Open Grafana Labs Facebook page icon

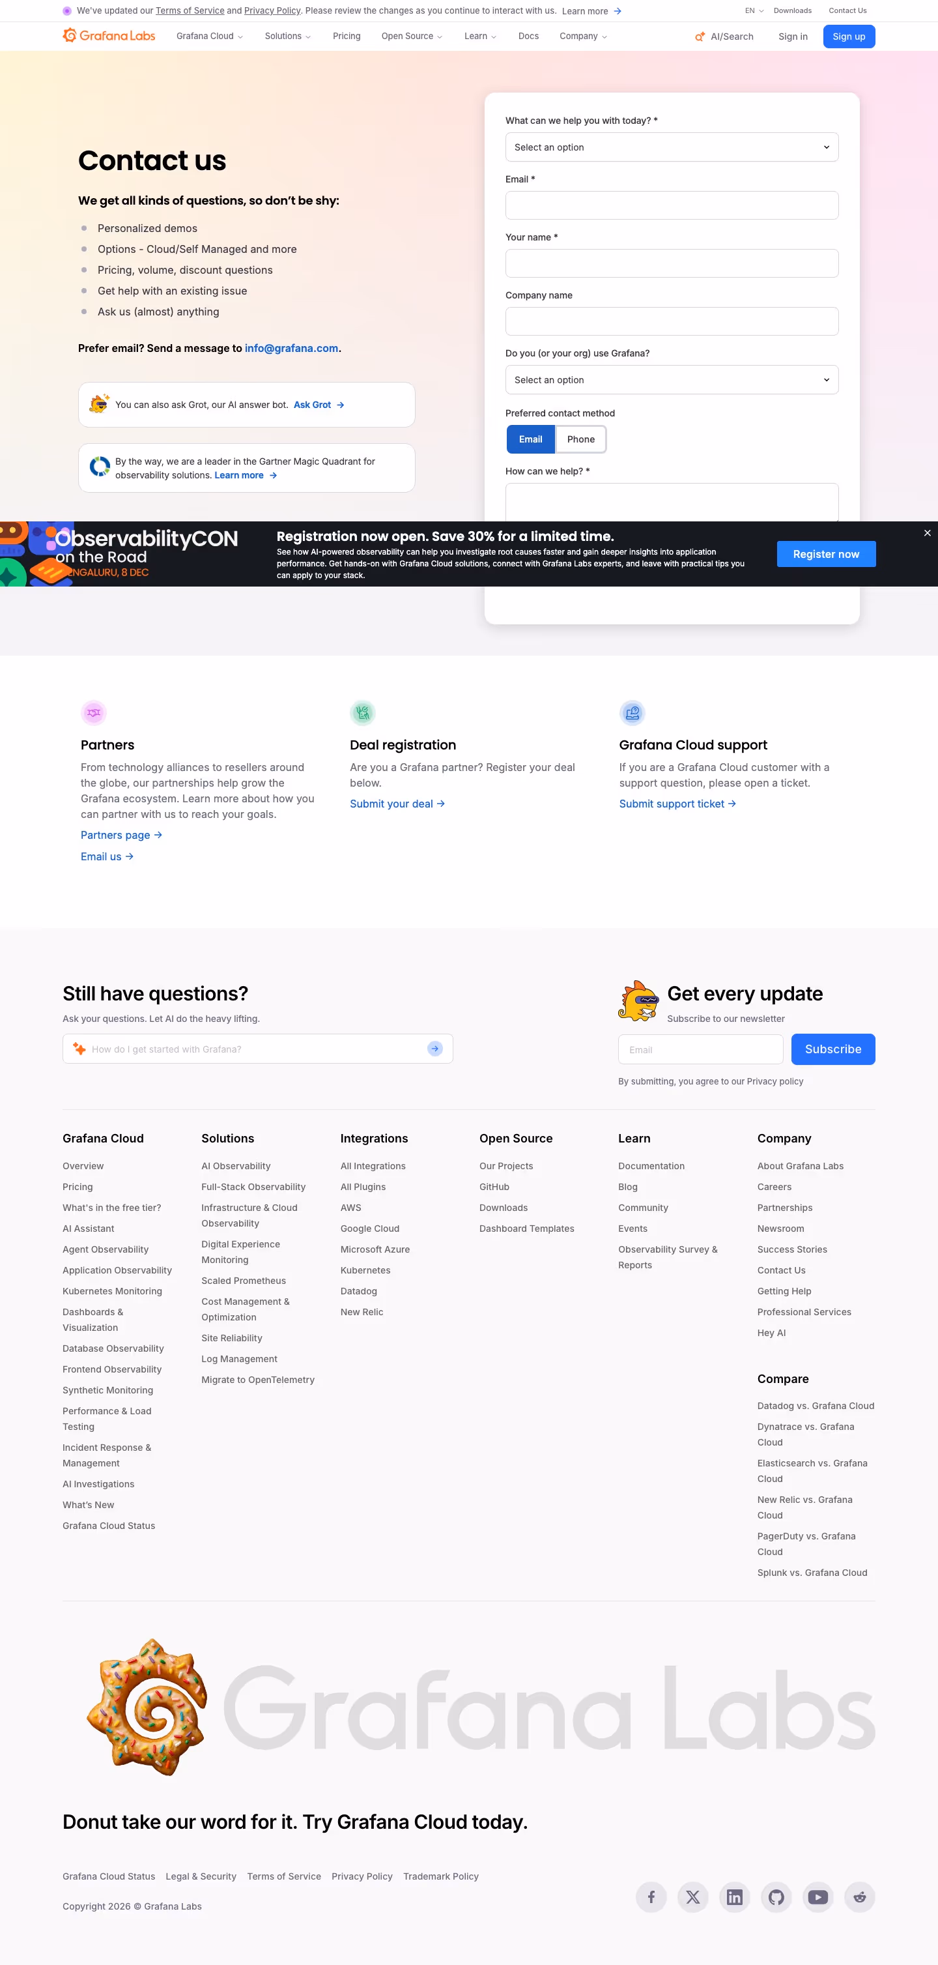(651, 1897)
